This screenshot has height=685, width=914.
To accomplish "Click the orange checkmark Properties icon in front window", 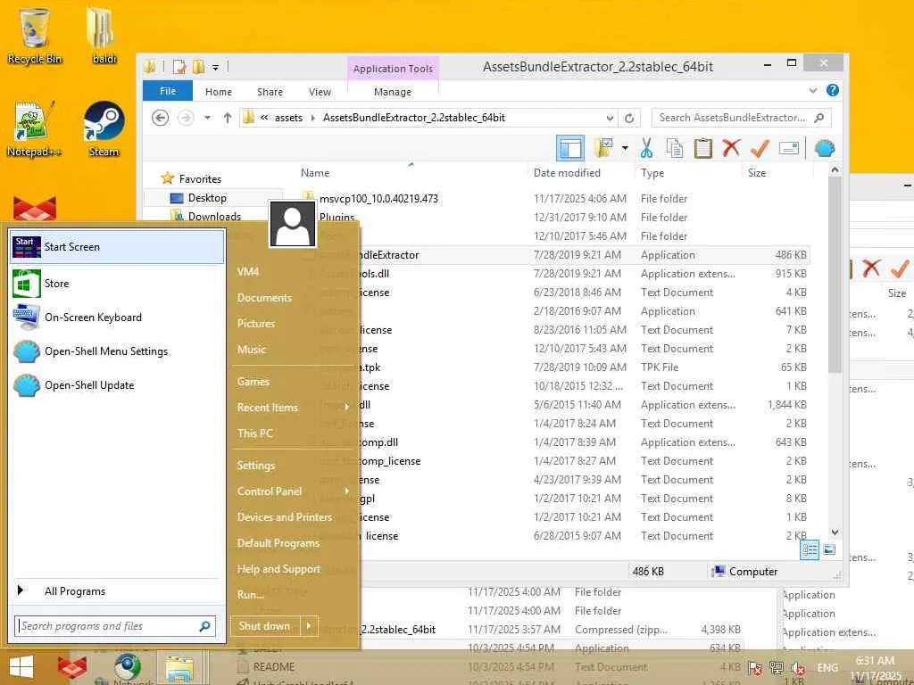I will point(760,148).
